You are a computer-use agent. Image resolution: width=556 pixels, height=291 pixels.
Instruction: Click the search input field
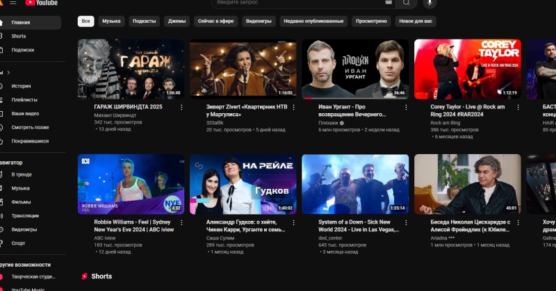[x=299, y=3]
